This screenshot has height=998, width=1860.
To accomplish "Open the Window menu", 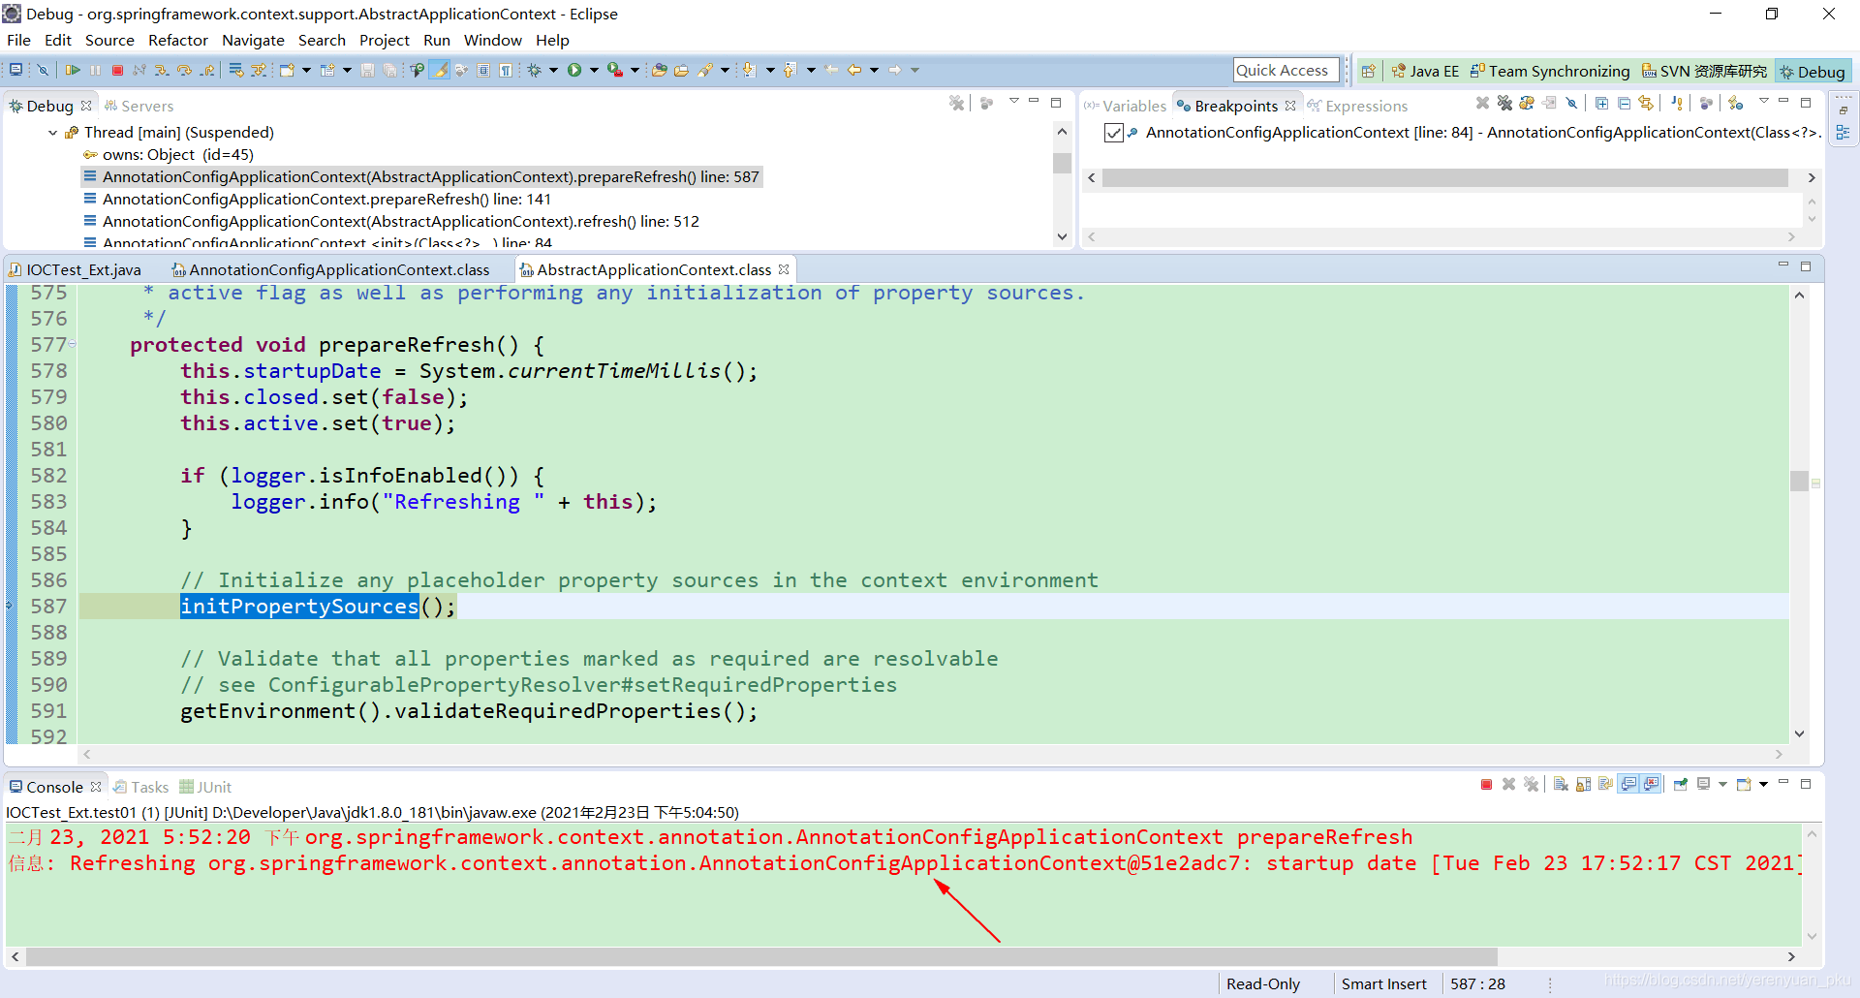I will (492, 41).
